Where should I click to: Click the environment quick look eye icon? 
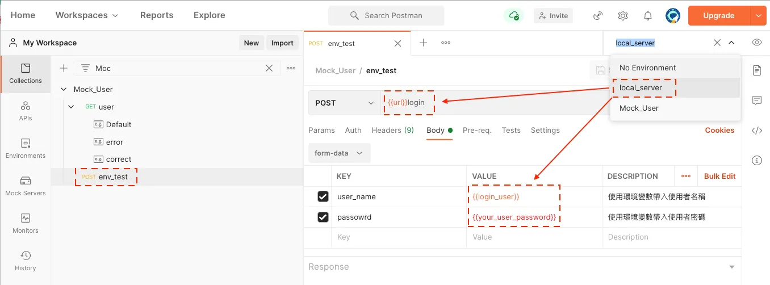click(756, 43)
